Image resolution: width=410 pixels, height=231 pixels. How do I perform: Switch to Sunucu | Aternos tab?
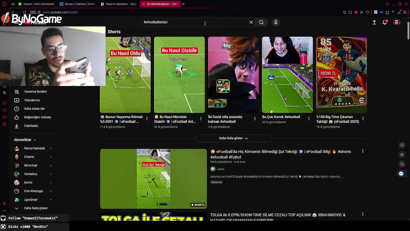[78, 4]
